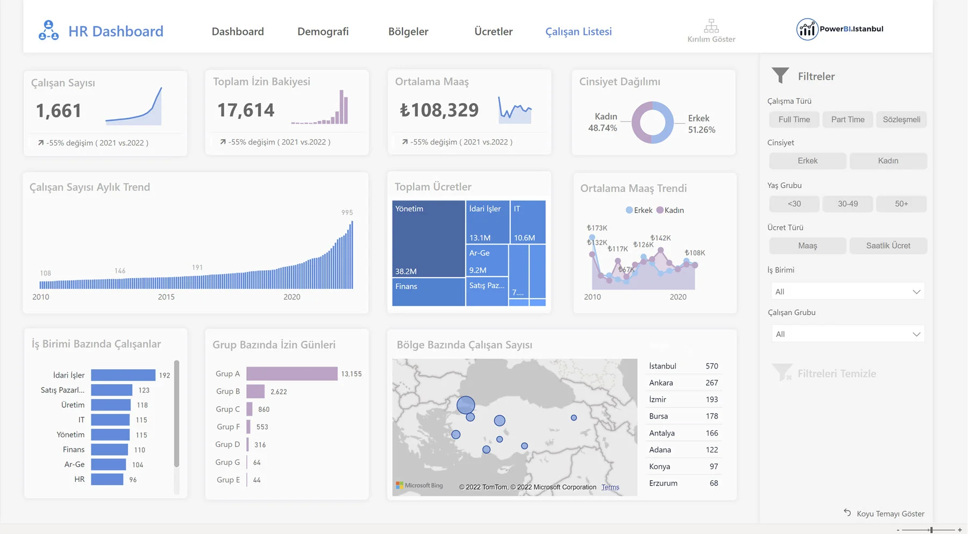Select the İstanbul row with 570

tap(683, 366)
